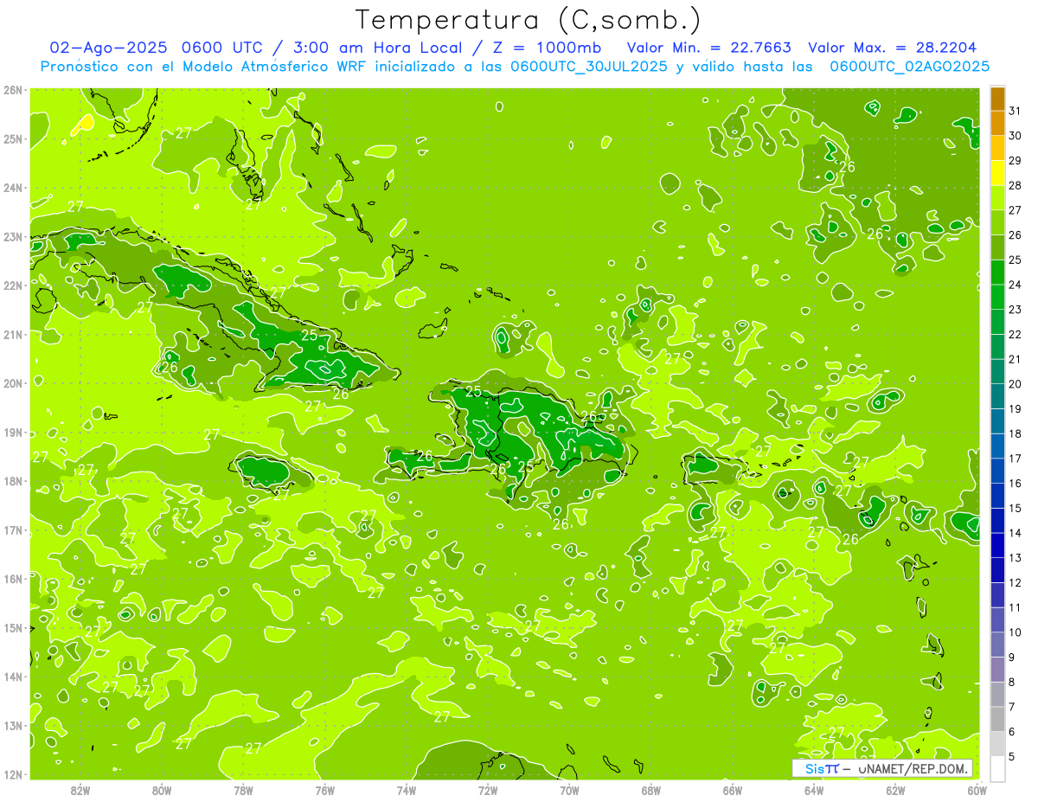
Task: Click "Pronóstico con el Modelo Atmósferico WRF" text
Action: (204, 67)
